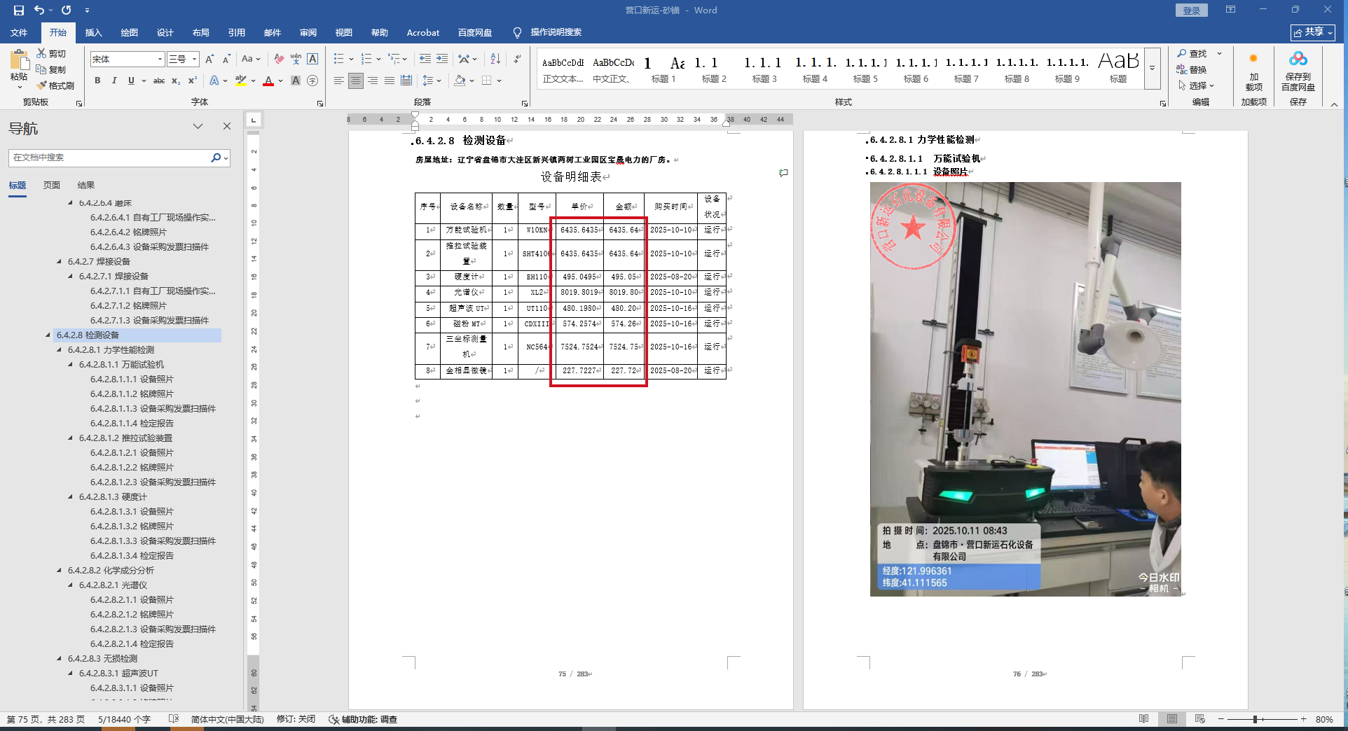Click the Replace (替换) icon in the editing group
The image size is (1348, 731).
pos(1182,69)
